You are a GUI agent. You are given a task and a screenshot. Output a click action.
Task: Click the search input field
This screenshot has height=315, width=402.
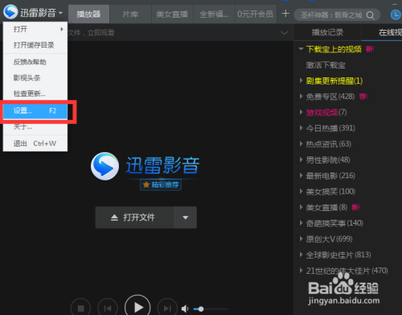pos(331,15)
